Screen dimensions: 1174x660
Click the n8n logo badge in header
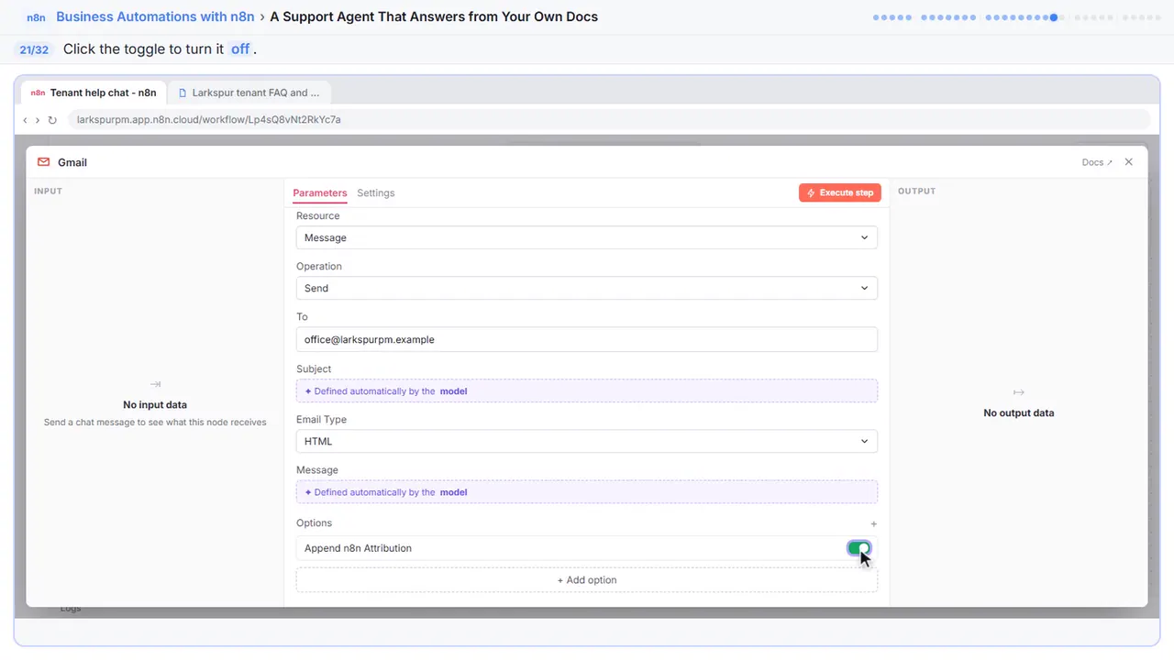pyautogui.click(x=37, y=17)
